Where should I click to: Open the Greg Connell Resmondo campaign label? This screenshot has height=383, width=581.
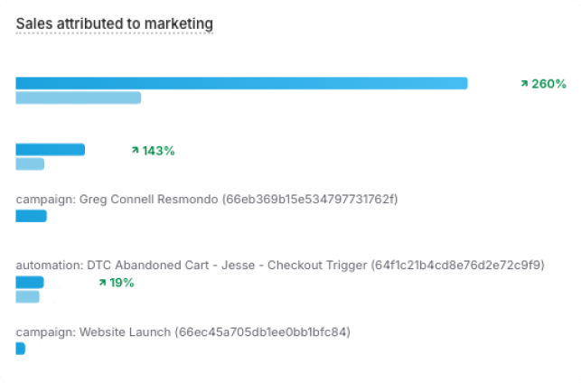coord(117,199)
